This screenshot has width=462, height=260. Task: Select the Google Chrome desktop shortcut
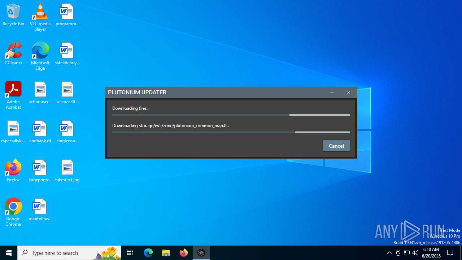coord(13,212)
